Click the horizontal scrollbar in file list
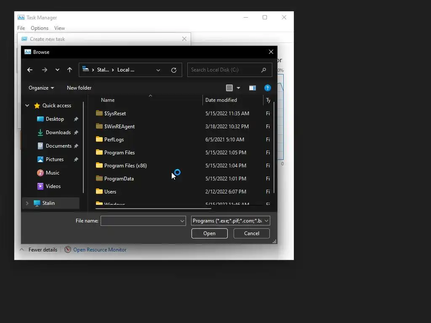 point(153,209)
